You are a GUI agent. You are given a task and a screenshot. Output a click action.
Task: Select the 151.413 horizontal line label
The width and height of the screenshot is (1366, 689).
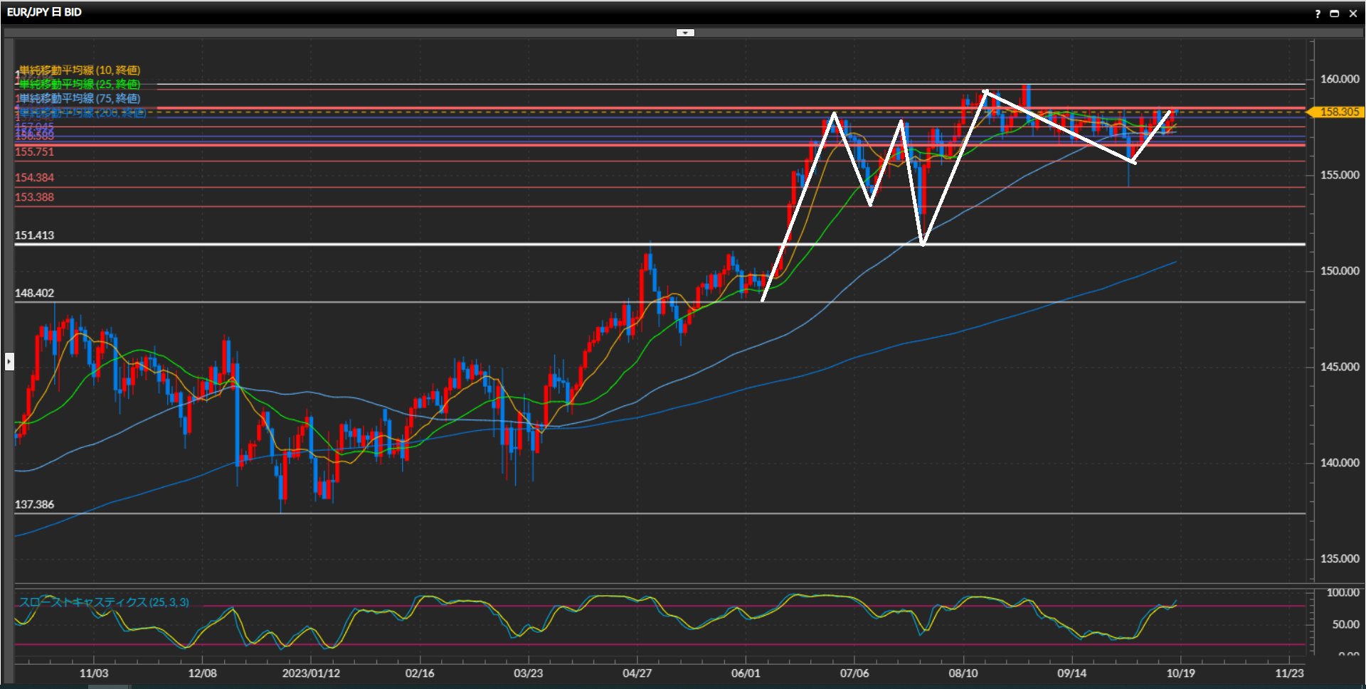pos(34,235)
